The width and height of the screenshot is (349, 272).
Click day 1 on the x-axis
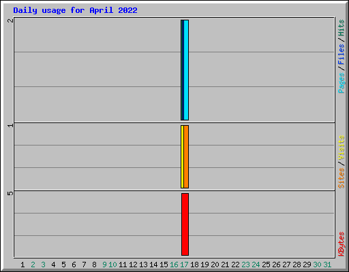22,265
